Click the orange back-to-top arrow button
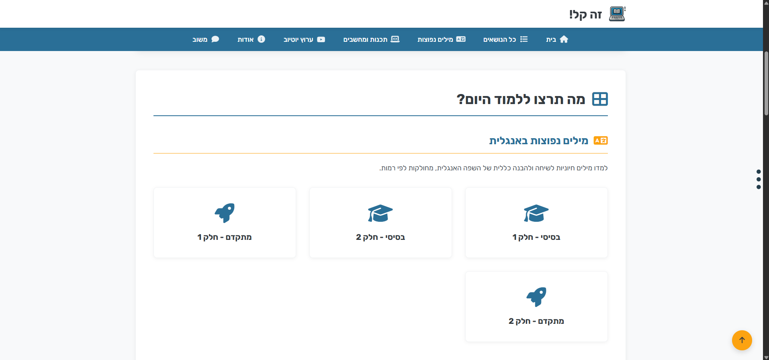 coord(742,340)
